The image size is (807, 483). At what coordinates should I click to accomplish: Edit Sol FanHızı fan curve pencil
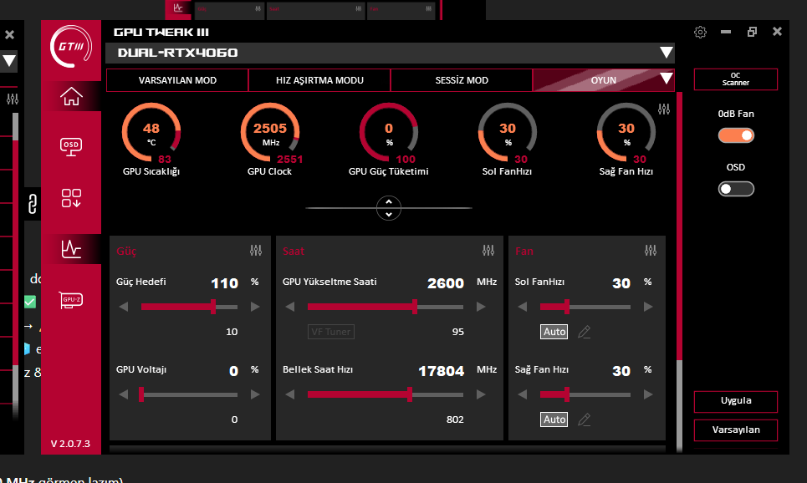coord(585,332)
